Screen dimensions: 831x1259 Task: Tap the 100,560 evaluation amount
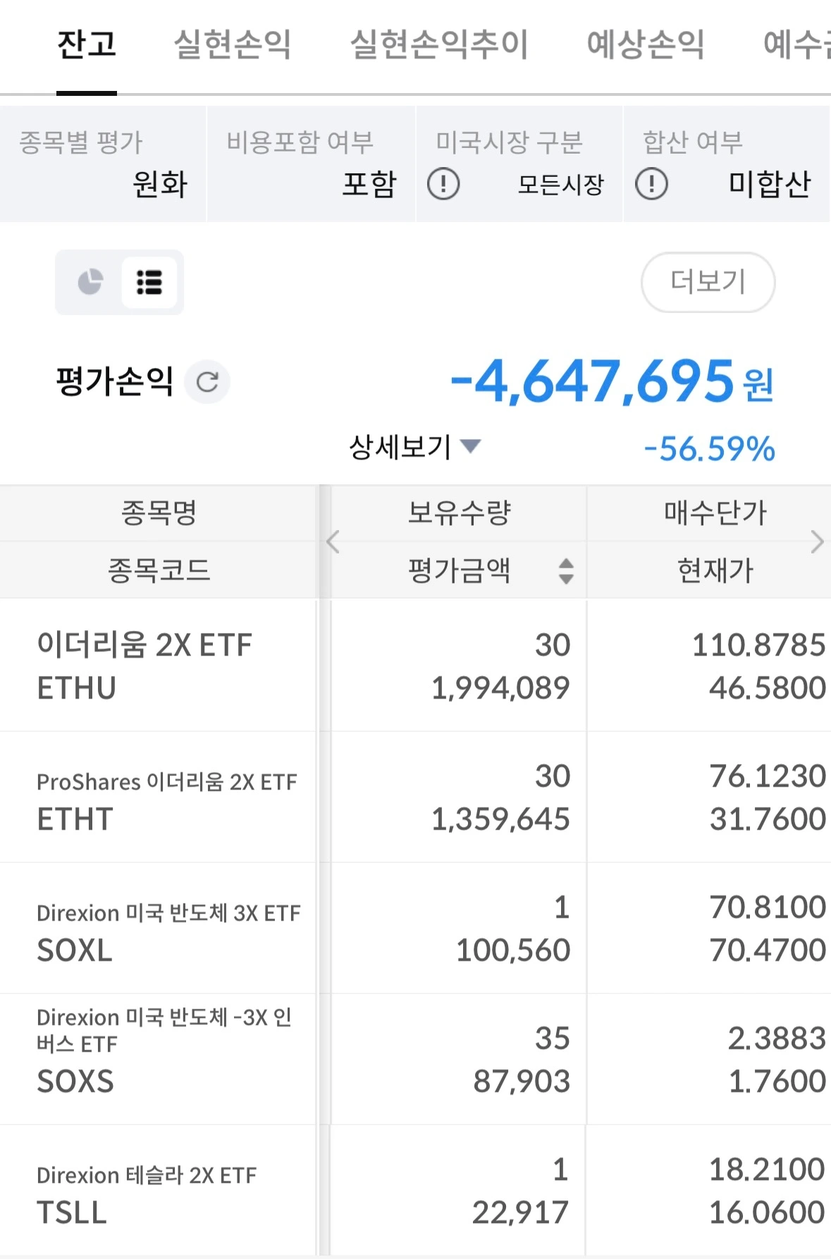point(513,950)
